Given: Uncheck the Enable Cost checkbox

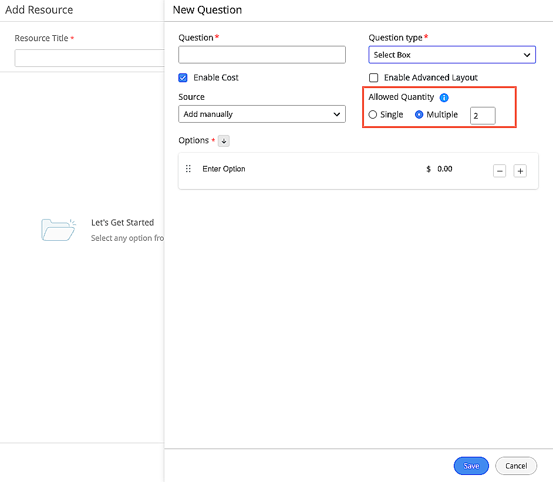Looking at the screenshot, I should tap(183, 77).
